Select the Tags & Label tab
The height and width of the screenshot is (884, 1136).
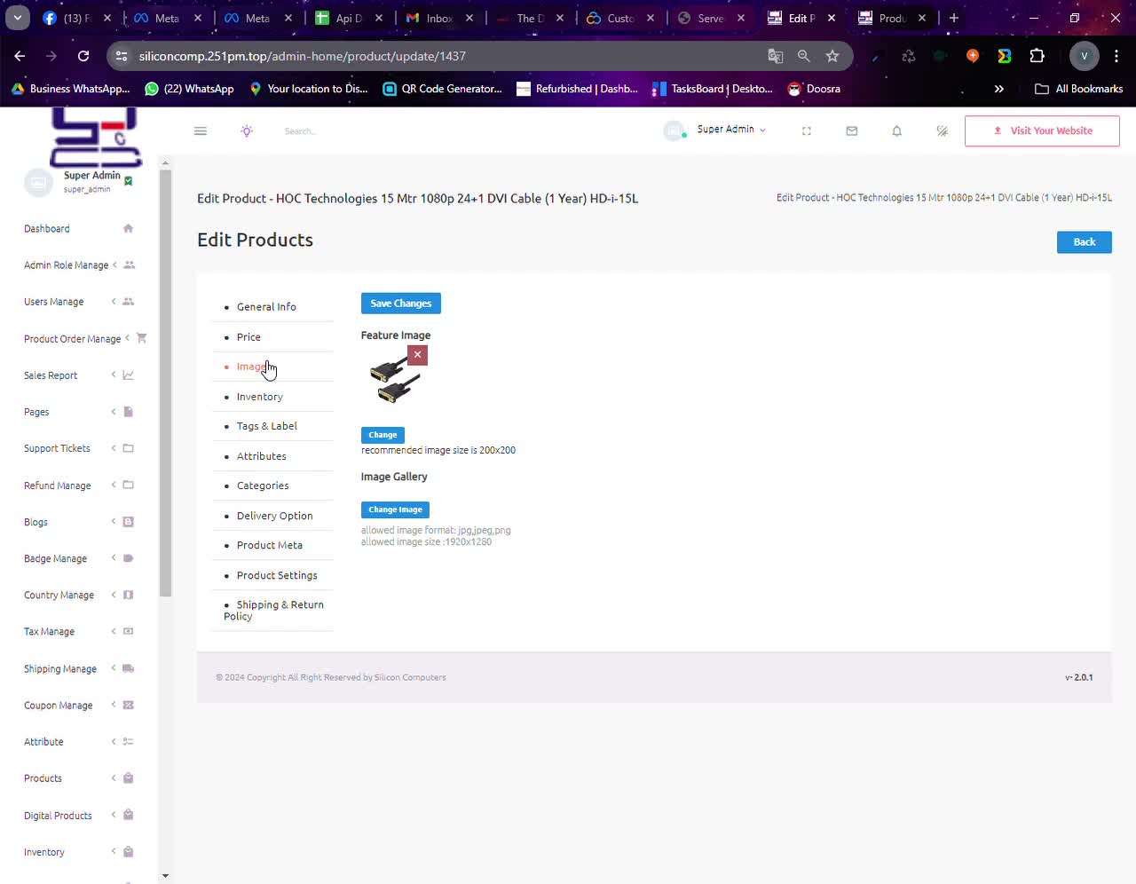[267, 426]
